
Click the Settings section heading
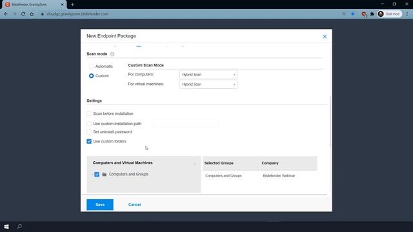pyautogui.click(x=94, y=101)
